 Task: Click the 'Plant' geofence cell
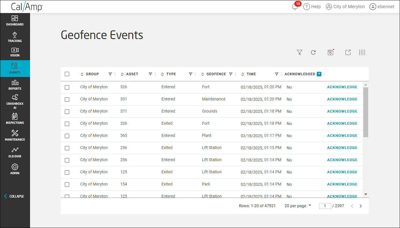click(x=207, y=136)
